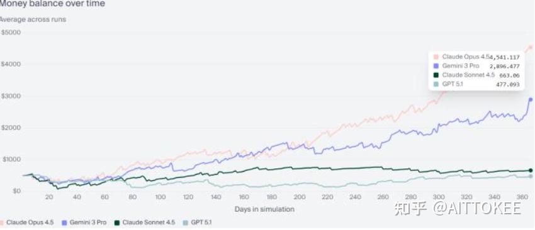Click the Days in simulation axis title
The image size is (535, 230).
point(264,209)
